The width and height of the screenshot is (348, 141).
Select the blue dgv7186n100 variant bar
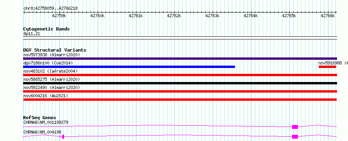(129, 67)
